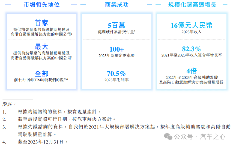
Task: Click the footnote line 駕駛裝機量計算
Action: tap(37, 135)
